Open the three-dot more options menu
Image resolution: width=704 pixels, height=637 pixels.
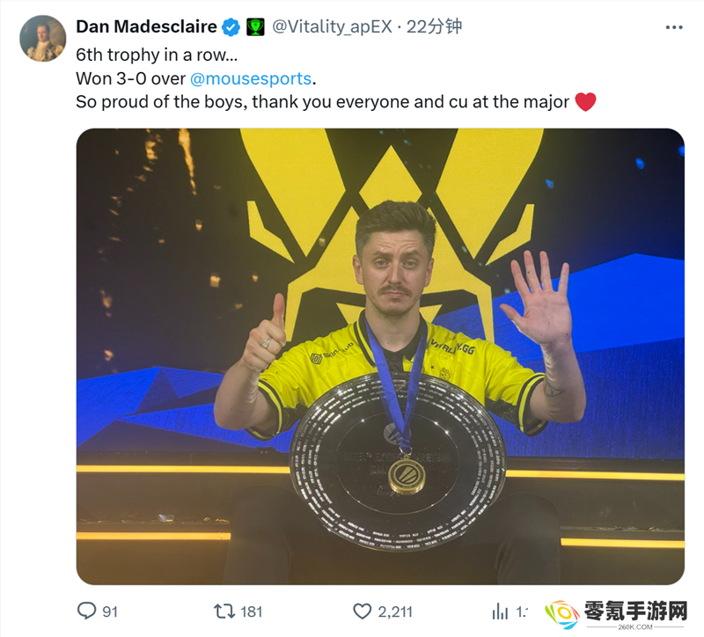[674, 27]
